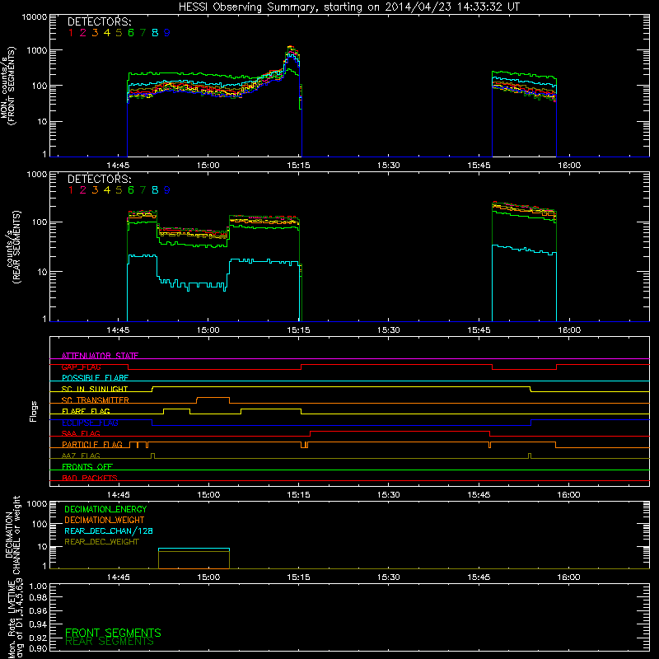Click the 15:45 time tick under the Flags plot
The width and height of the screenshot is (659, 659).
[479, 495]
